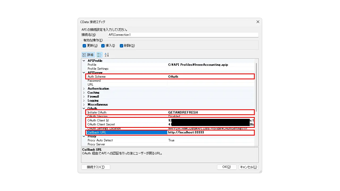Image resolution: width=340 pixels, height=191 pixels.
Task: Select the alphabetical A-Z sort icon
Action: point(107,55)
